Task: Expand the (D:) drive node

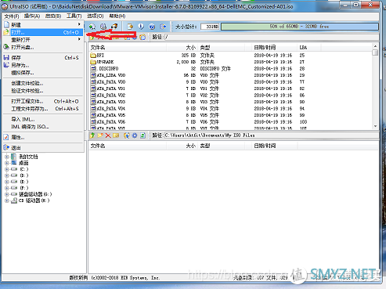Action: point(7,175)
